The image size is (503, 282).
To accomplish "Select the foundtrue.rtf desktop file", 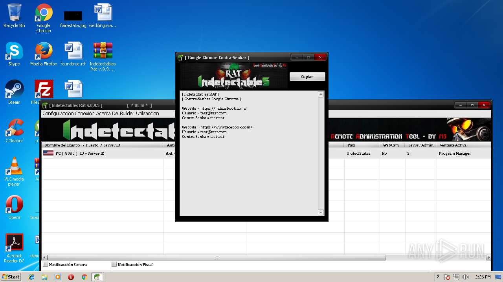I will tap(73, 54).
